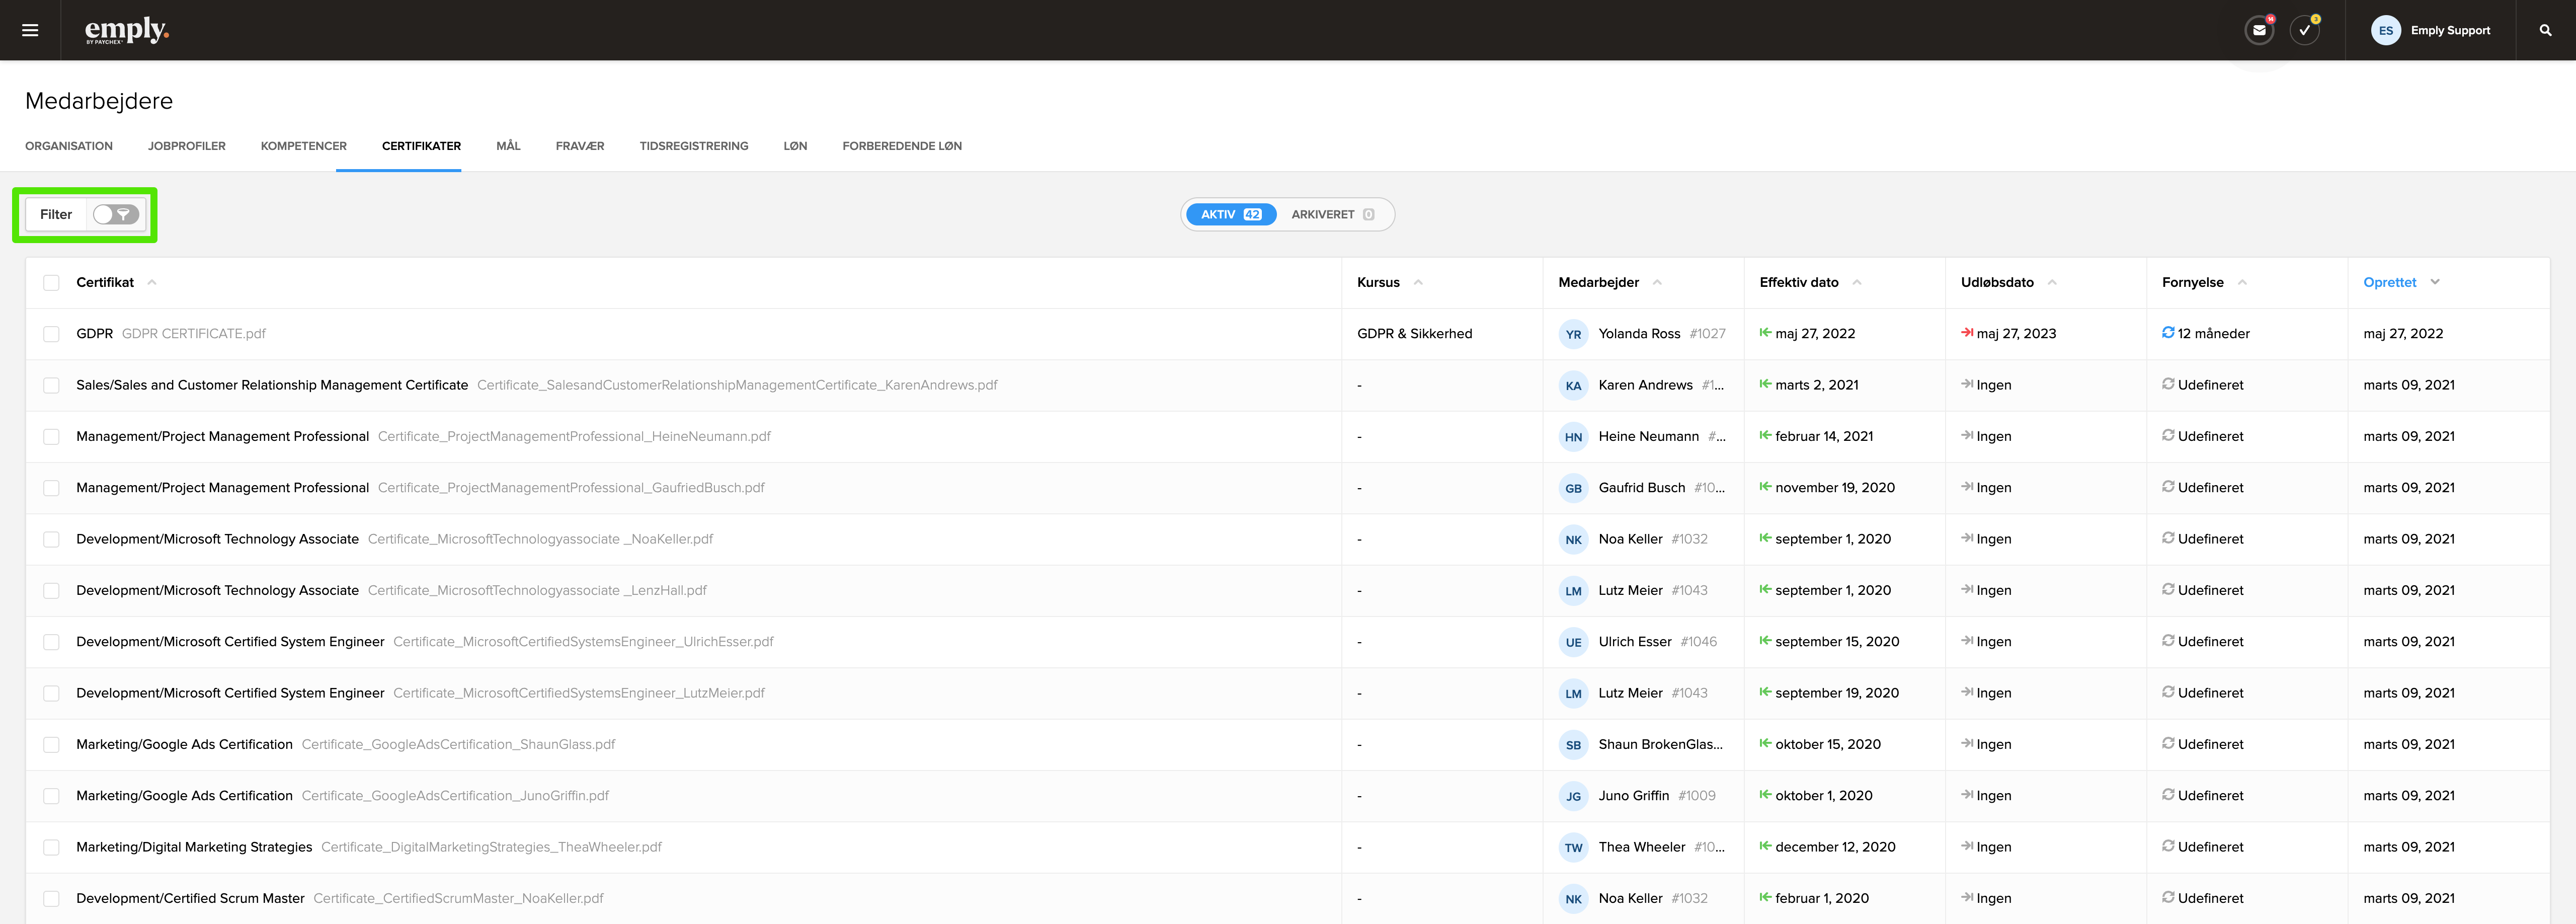Image resolution: width=2576 pixels, height=924 pixels.
Task: Open the checkmark tasks icon
Action: tap(2304, 30)
